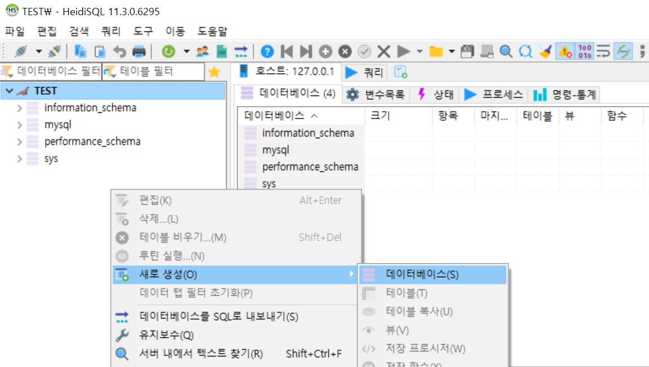This screenshot has height=367, width=649.
Task: Choose 유지보수(Q) in the context menu
Action: (x=236, y=335)
